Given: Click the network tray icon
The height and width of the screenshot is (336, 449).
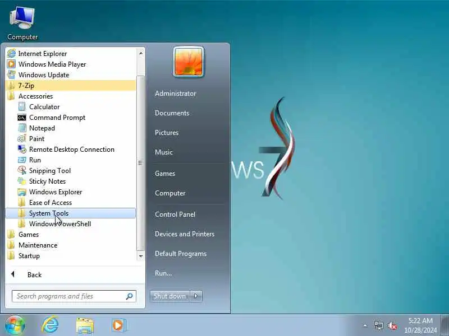Looking at the screenshot, I should (378, 325).
